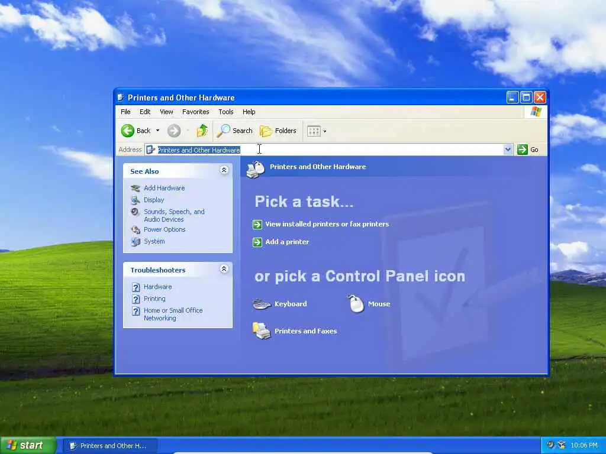Click the green Go arrow button
Image resolution: width=606 pixels, height=454 pixels.
pyautogui.click(x=523, y=150)
